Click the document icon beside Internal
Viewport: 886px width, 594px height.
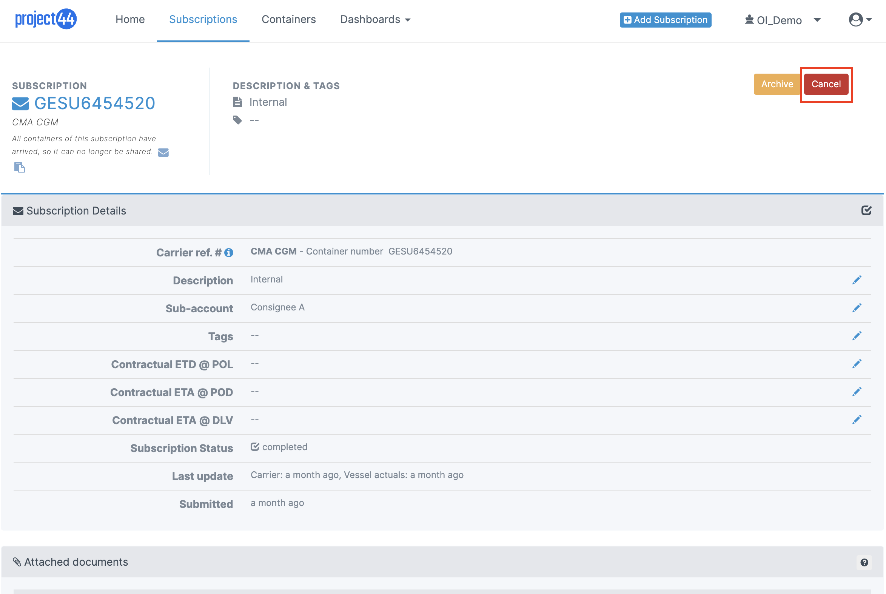[237, 102]
